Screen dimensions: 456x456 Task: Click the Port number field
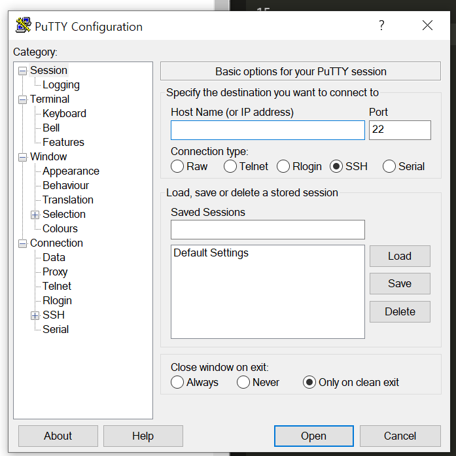(x=400, y=130)
